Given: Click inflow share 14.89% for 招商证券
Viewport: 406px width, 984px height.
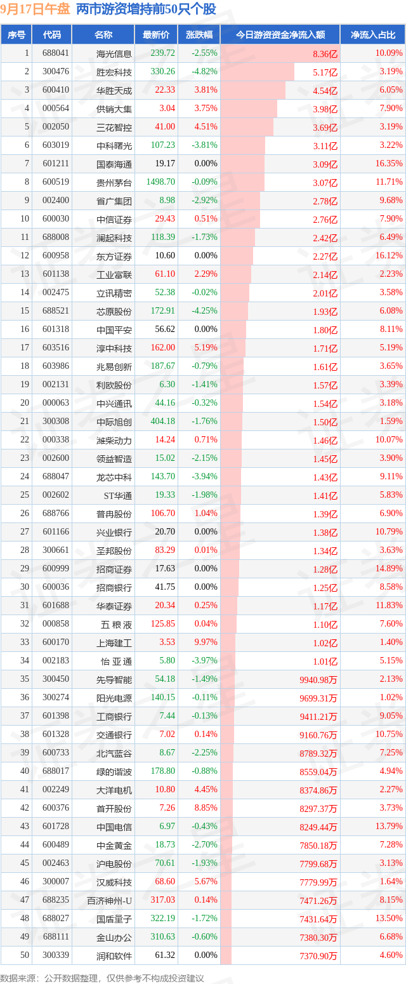Looking at the screenshot, I should [389, 569].
